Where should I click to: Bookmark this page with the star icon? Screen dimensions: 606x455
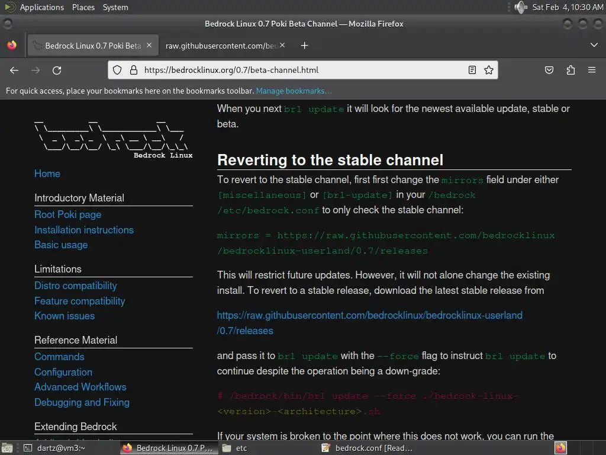[x=488, y=70]
